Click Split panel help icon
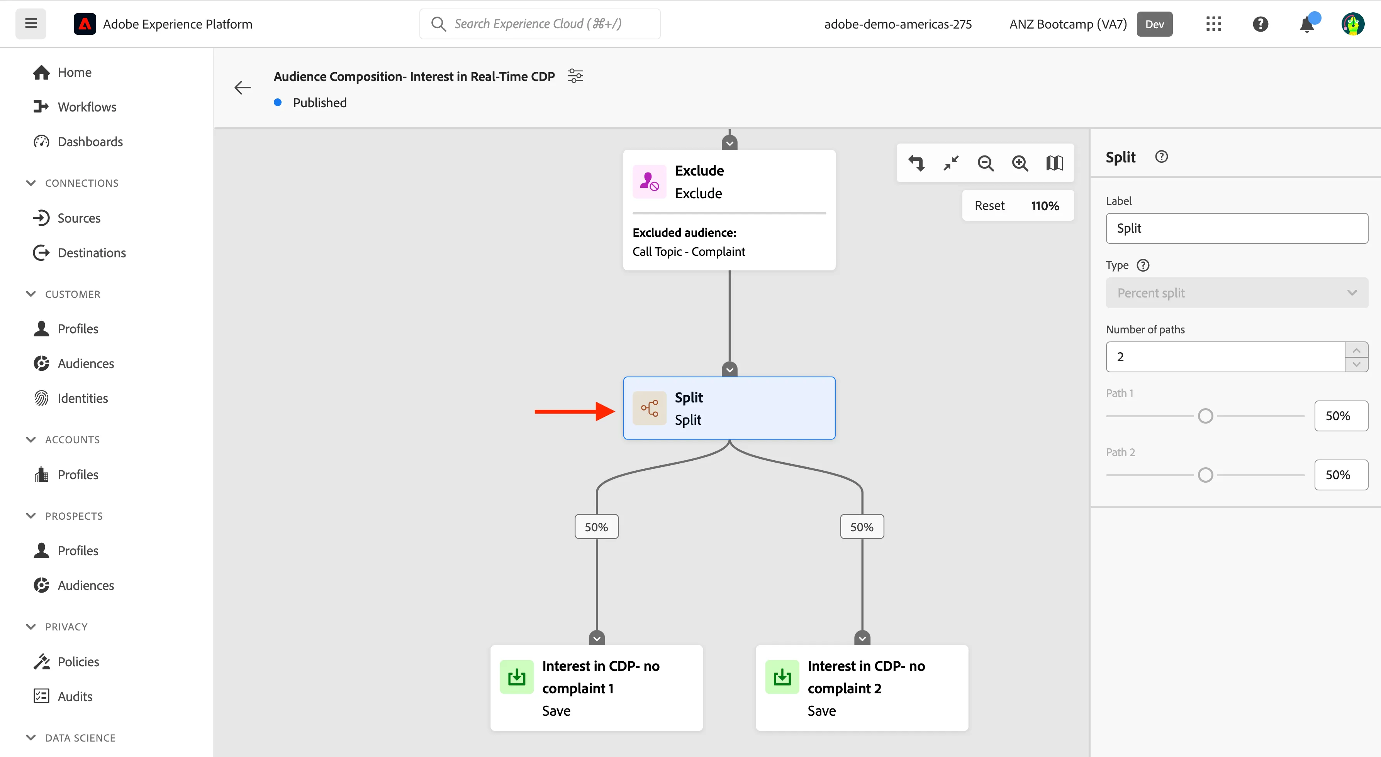Viewport: 1381px width, 757px height. coord(1161,157)
